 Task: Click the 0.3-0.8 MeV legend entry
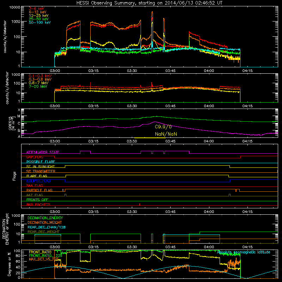(40, 79)
